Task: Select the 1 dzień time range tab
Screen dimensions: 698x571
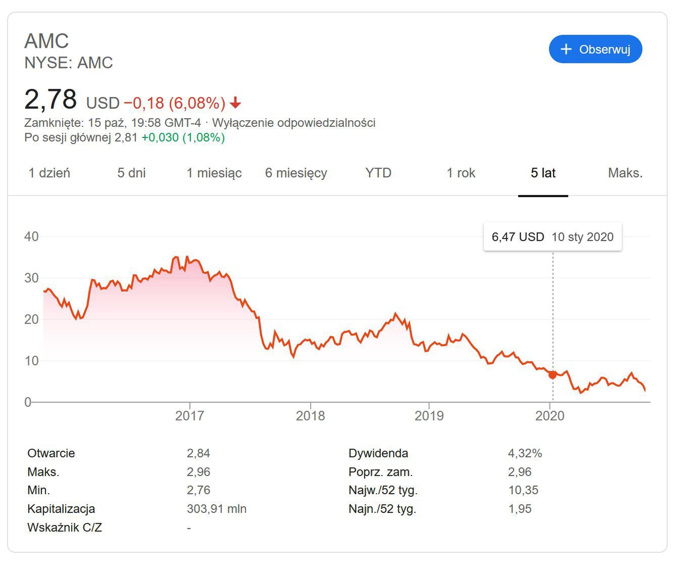Action: [49, 173]
